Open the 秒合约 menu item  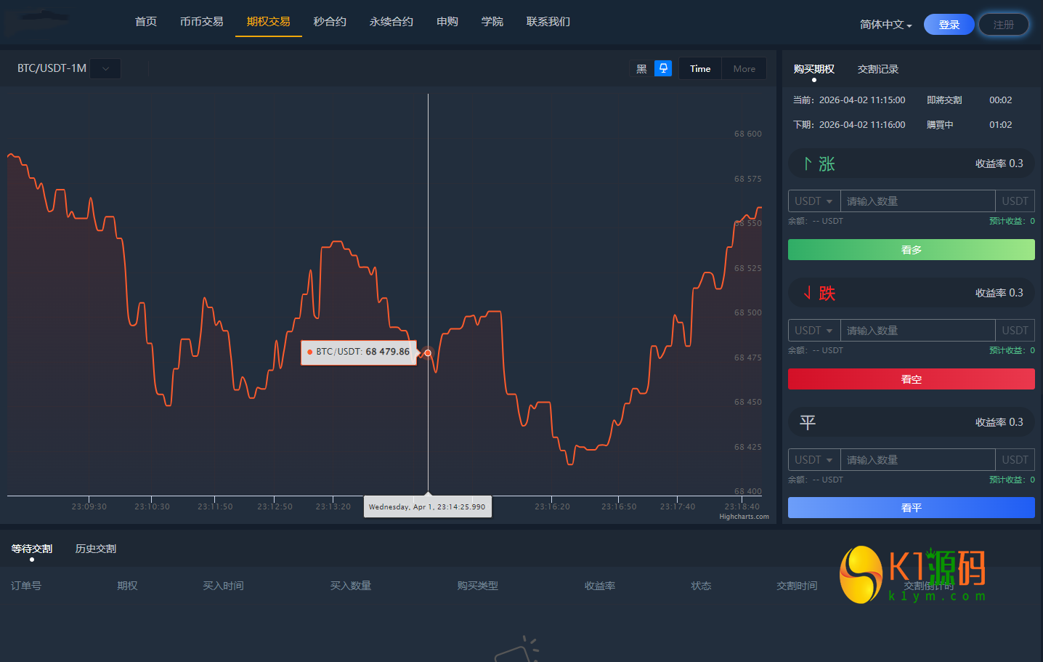click(330, 21)
